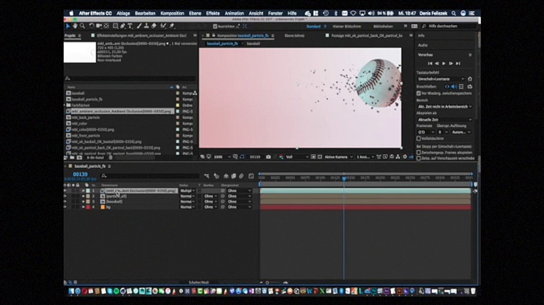Screen dimensions: 544x305
Task: Toggle 'Vor Wiederg. zwischenspeichern' checkbox
Action: click(418, 93)
